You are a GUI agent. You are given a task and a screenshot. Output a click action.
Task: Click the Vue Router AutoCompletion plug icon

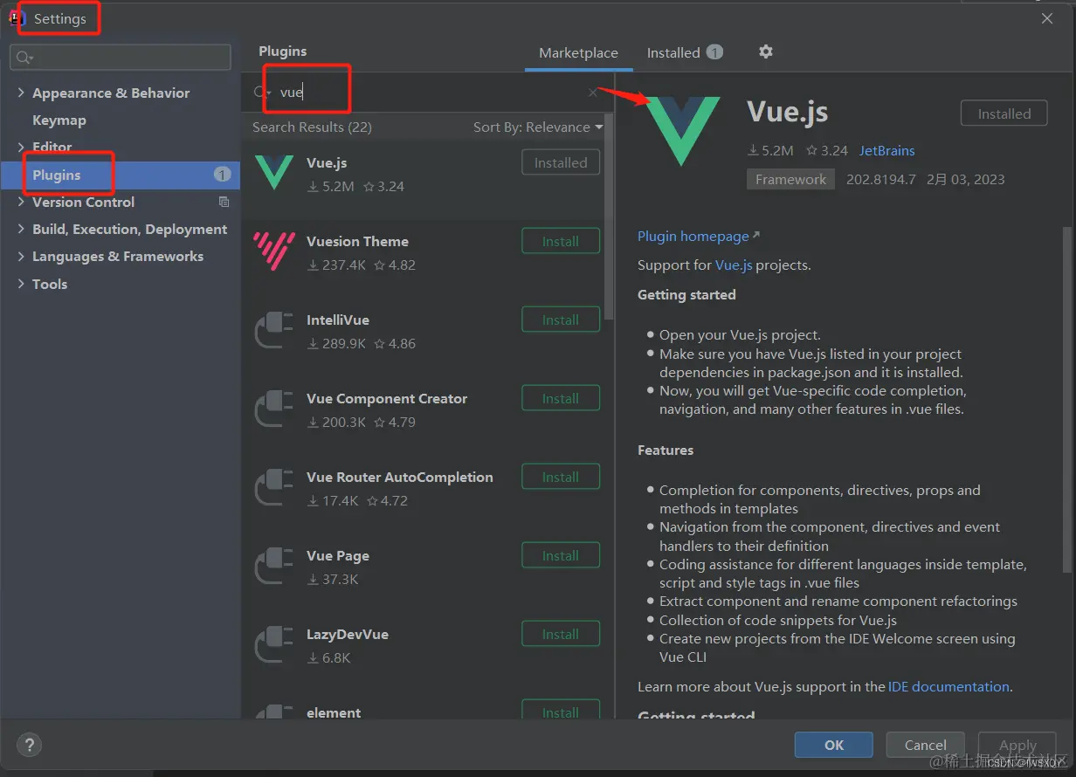[273, 487]
